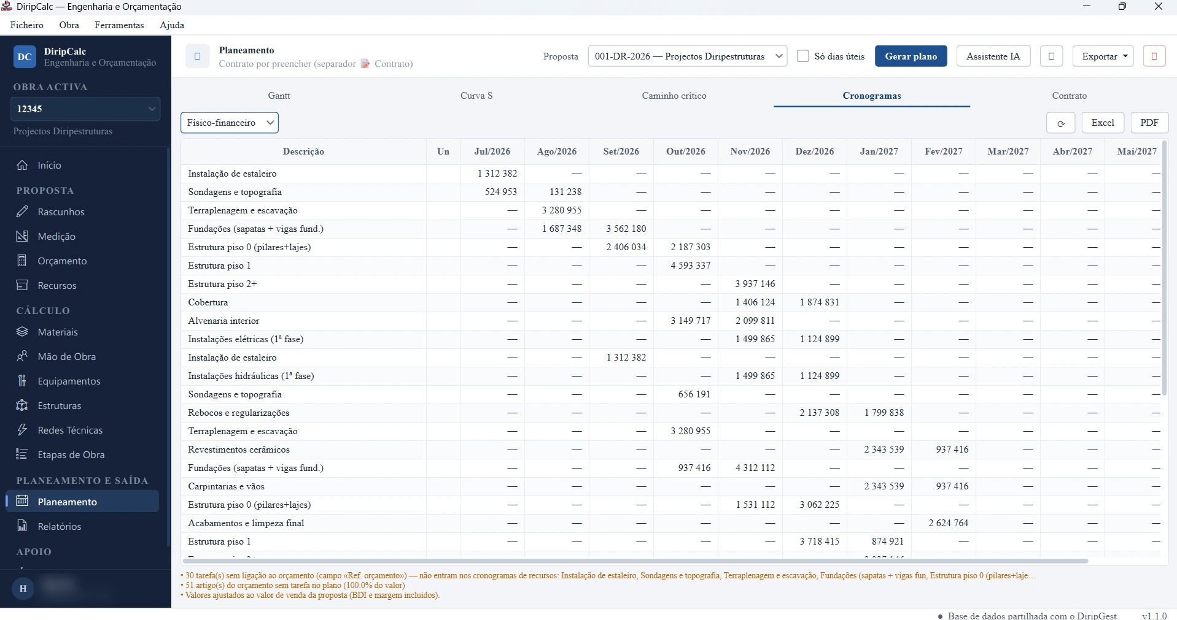Open the Proposta selector 001-DR-2026

click(688, 56)
